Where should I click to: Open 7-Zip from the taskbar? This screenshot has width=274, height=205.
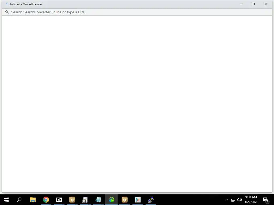tap(59, 200)
